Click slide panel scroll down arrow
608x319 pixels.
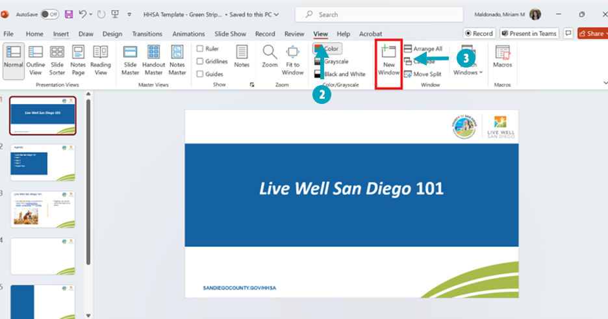tap(88, 316)
